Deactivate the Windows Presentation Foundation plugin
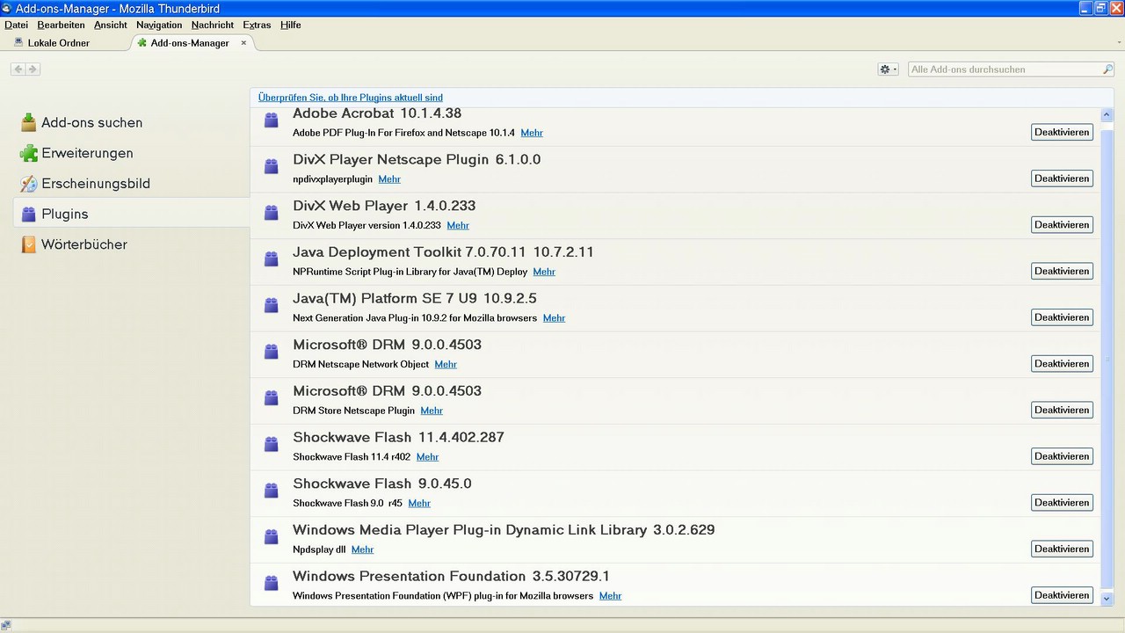This screenshot has width=1125, height=633. (x=1062, y=595)
